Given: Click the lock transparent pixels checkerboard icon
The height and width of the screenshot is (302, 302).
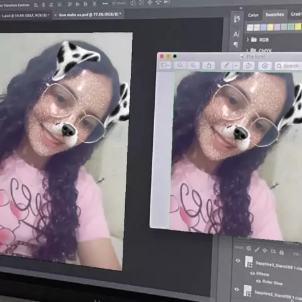Looking at the screenshot, I should (x=249, y=249).
